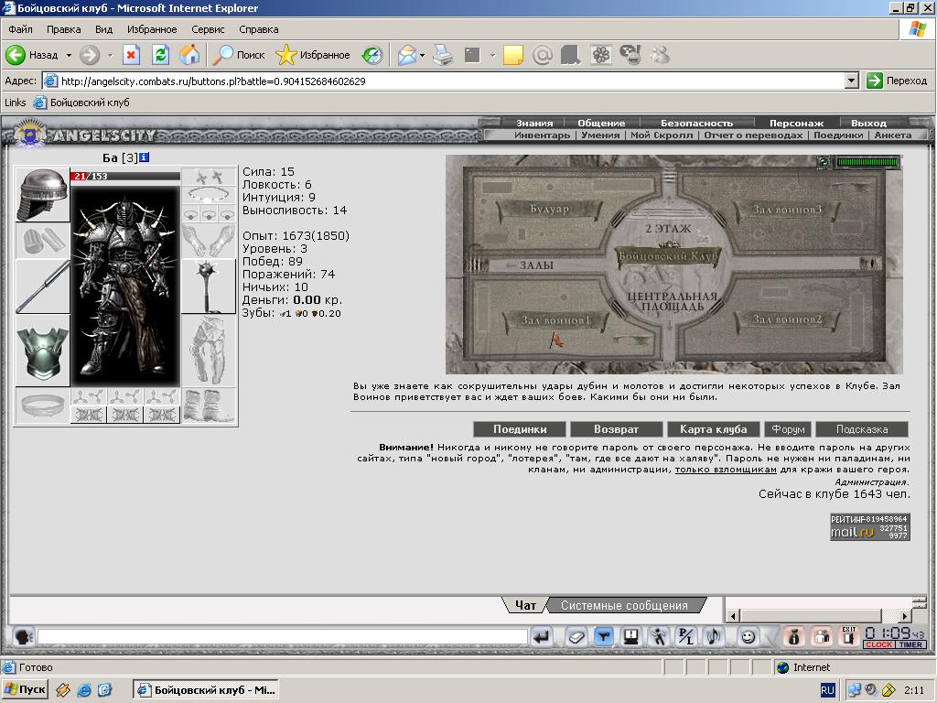
Task: Toggle the sound note icon in chat bar
Action: click(713, 636)
